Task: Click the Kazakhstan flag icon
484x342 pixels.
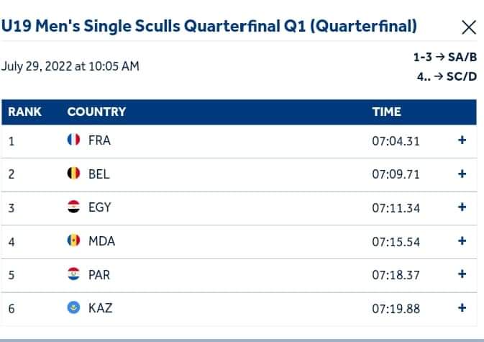Action: (x=73, y=307)
